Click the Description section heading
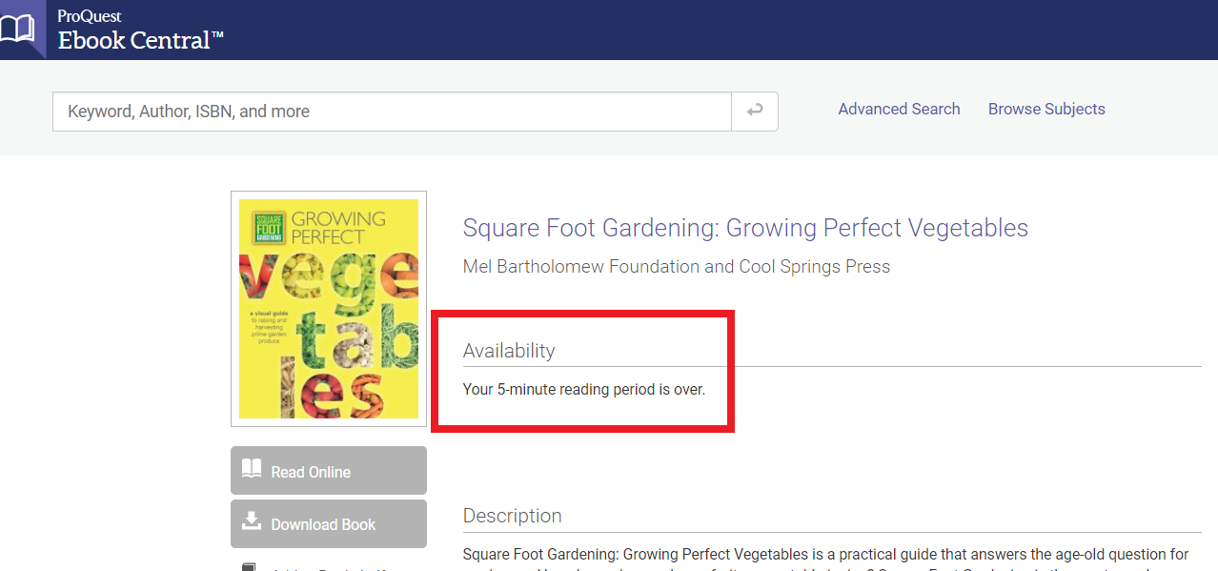 pos(512,516)
